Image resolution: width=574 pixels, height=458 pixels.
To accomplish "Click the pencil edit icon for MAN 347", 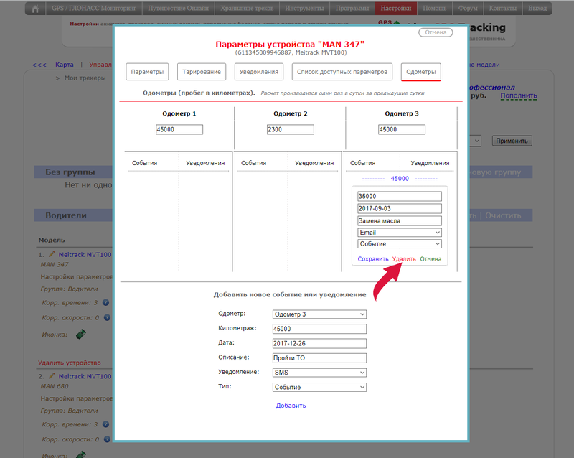I will click(x=52, y=255).
